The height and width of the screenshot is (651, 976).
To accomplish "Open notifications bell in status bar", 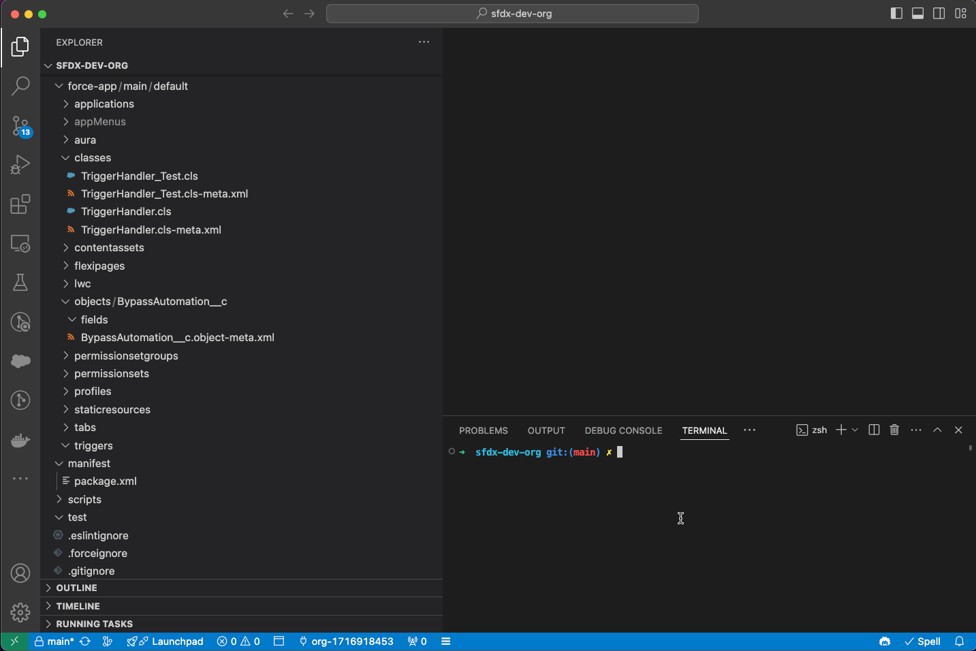I will pos(959,641).
